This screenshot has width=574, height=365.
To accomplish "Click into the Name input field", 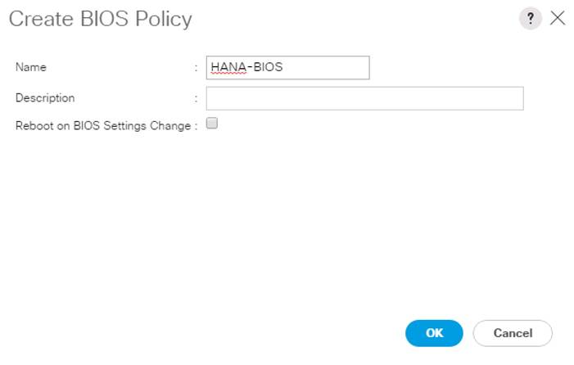I will [x=287, y=67].
